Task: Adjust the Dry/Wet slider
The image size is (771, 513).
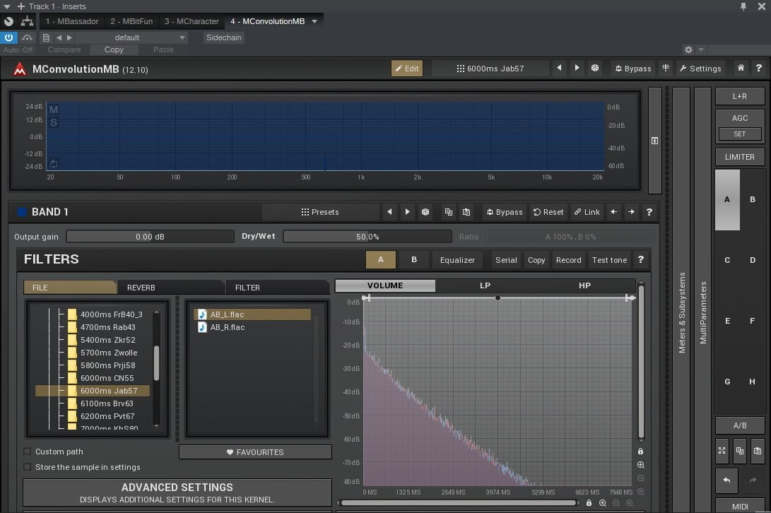Action: click(x=367, y=237)
